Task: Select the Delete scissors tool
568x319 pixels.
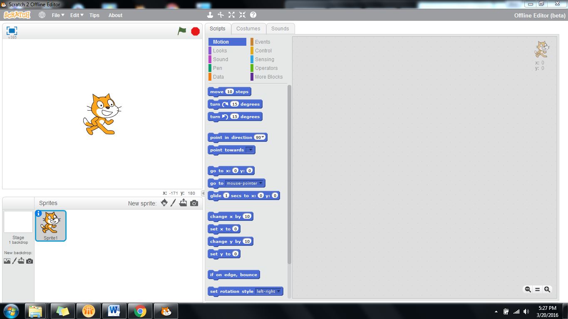Action: pos(221,15)
